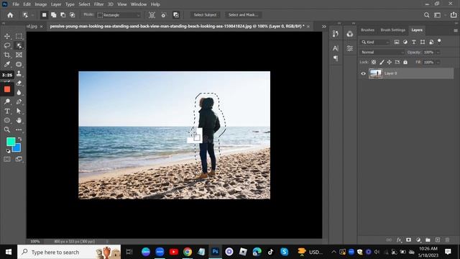Click the Create new layer button
The image size is (460, 259).
(x=438, y=240)
